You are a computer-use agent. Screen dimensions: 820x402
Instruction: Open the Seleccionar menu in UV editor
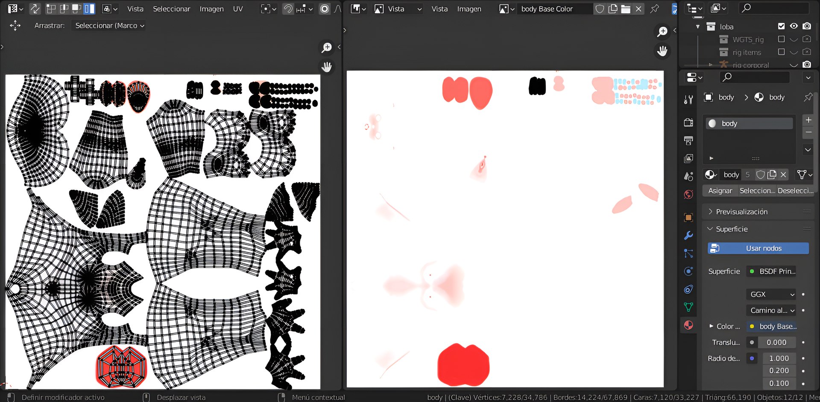[x=171, y=9]
